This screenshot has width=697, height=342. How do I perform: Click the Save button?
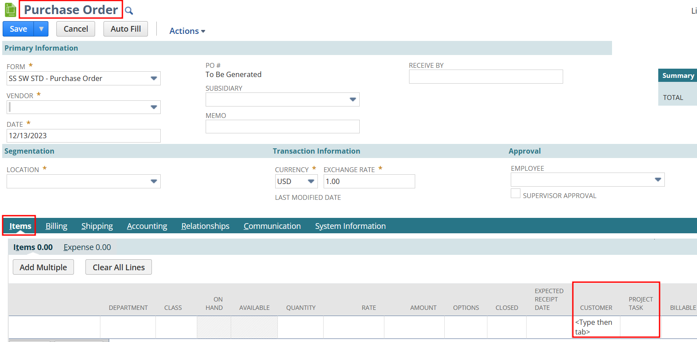pyautogui.click(x=18, y=29)
